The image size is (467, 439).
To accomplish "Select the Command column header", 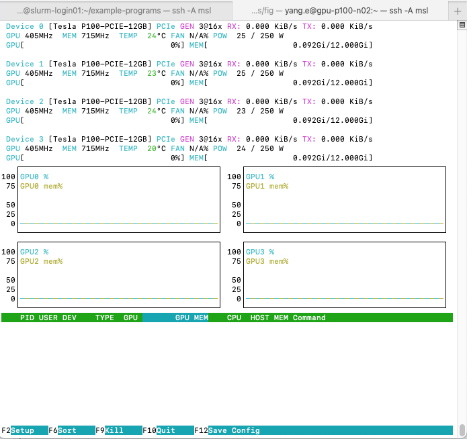I will coord(309,318).
